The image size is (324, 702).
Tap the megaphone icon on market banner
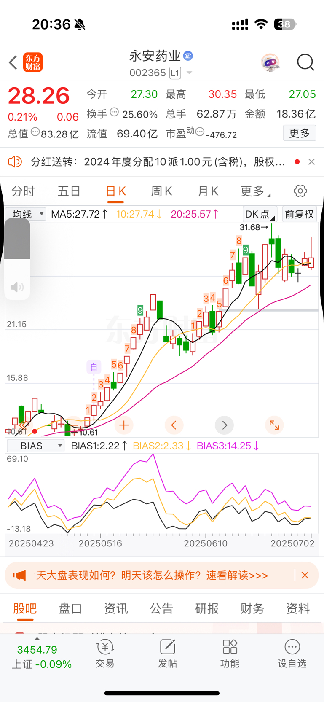pos(19,575)
